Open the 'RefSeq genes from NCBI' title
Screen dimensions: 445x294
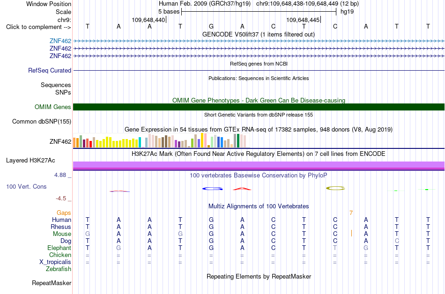(259, 64)
